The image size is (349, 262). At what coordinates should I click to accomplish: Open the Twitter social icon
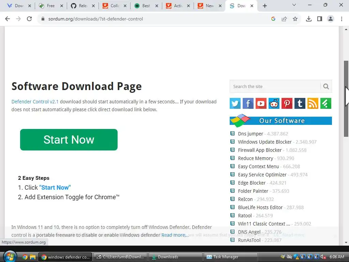235,103
